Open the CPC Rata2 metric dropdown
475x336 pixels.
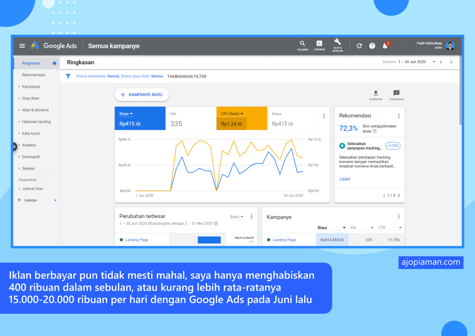232,114
